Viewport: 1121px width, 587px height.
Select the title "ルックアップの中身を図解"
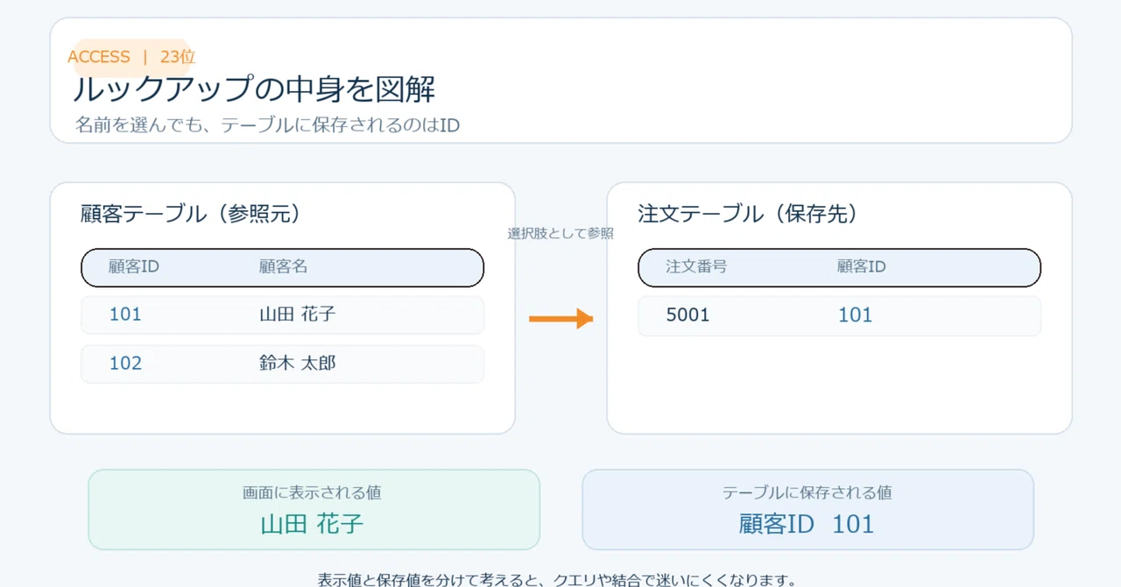click(254, 89)
